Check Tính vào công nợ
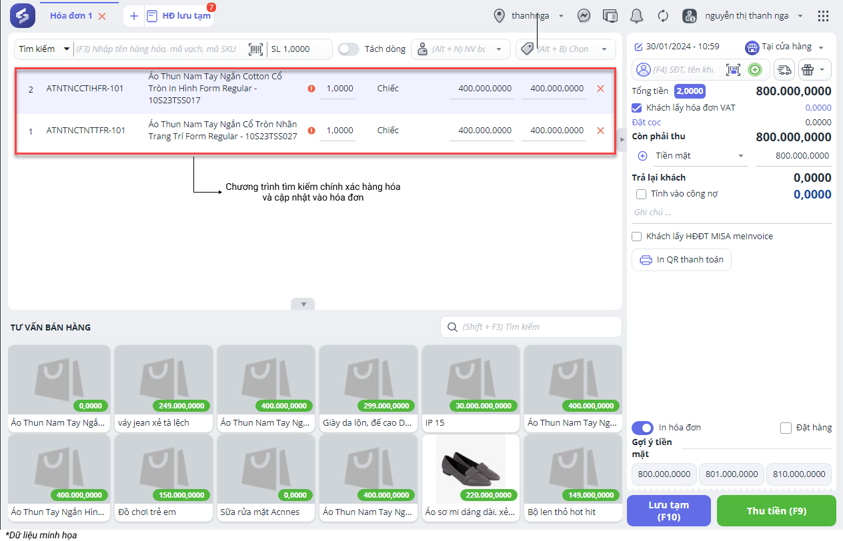The width and height of the screenshot is (843, 541). click(642, 194)
